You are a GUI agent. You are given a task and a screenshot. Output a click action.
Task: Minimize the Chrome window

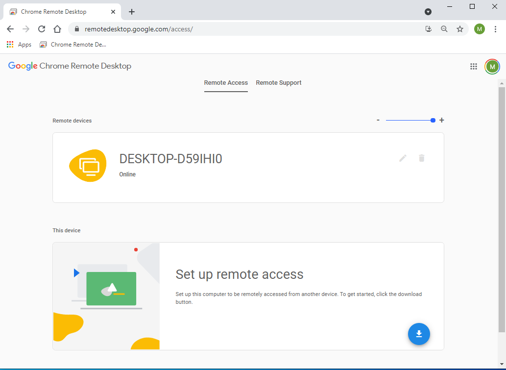pos(450,6)
